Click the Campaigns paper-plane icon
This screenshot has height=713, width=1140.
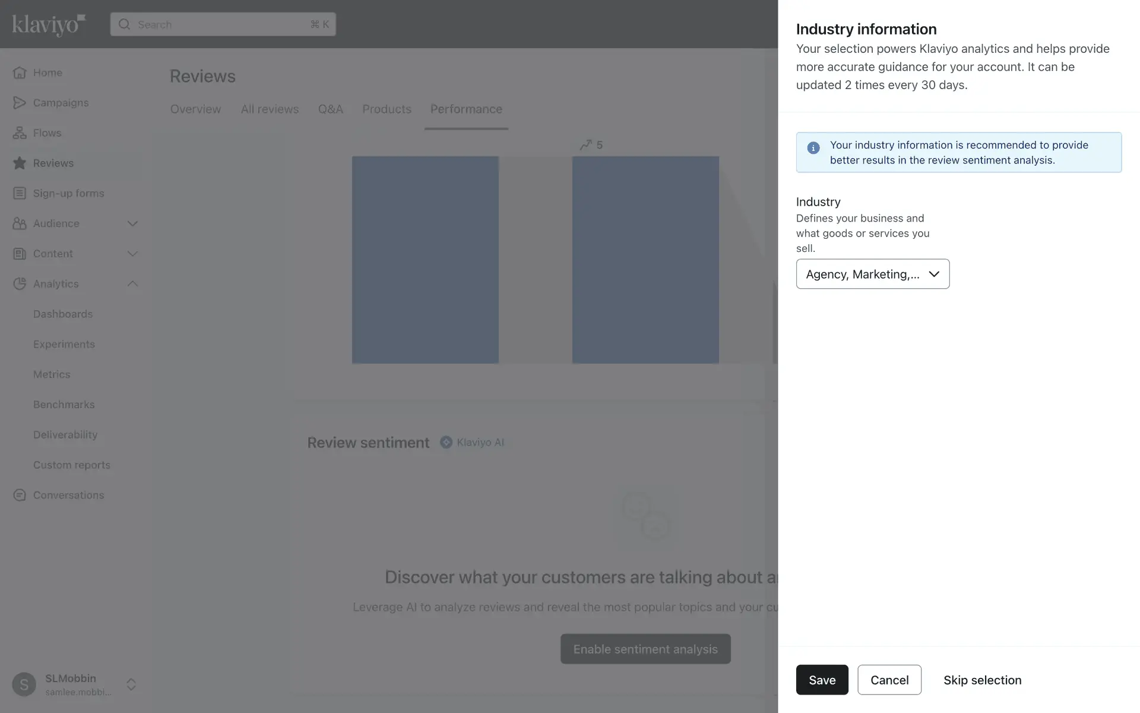click(x=20, y=103)
